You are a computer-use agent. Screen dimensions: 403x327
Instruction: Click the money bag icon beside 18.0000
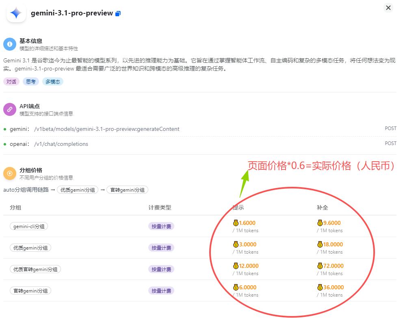(x=320, y=244)
